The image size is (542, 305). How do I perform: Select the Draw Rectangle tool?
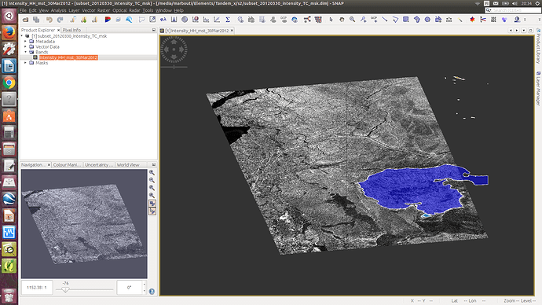click(x=406, y=20)
